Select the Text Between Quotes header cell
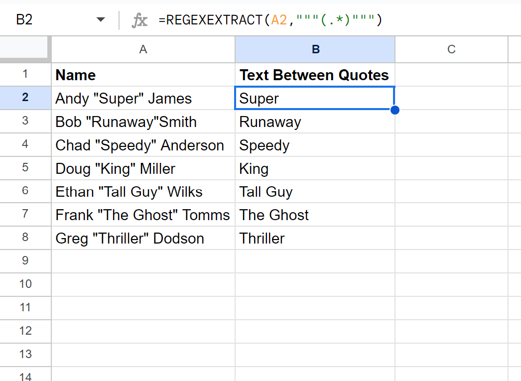The image size is (521, 381). click(315, 75)
